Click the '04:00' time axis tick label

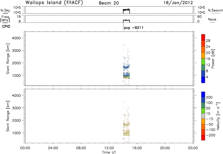(x=53, y=148)
